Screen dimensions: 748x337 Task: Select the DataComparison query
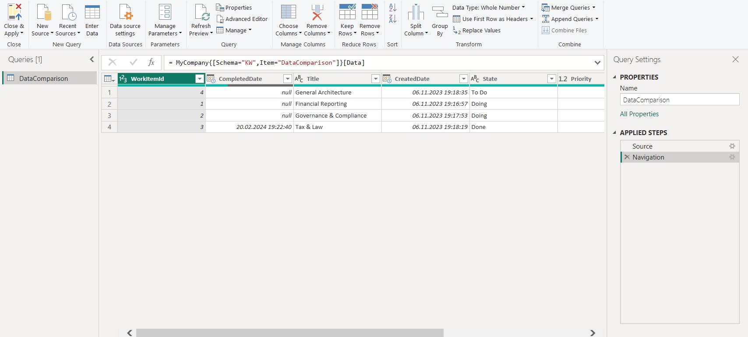[x=50, y=78]
